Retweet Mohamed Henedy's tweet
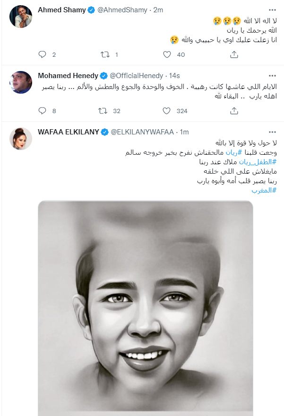 pos(103,111)
